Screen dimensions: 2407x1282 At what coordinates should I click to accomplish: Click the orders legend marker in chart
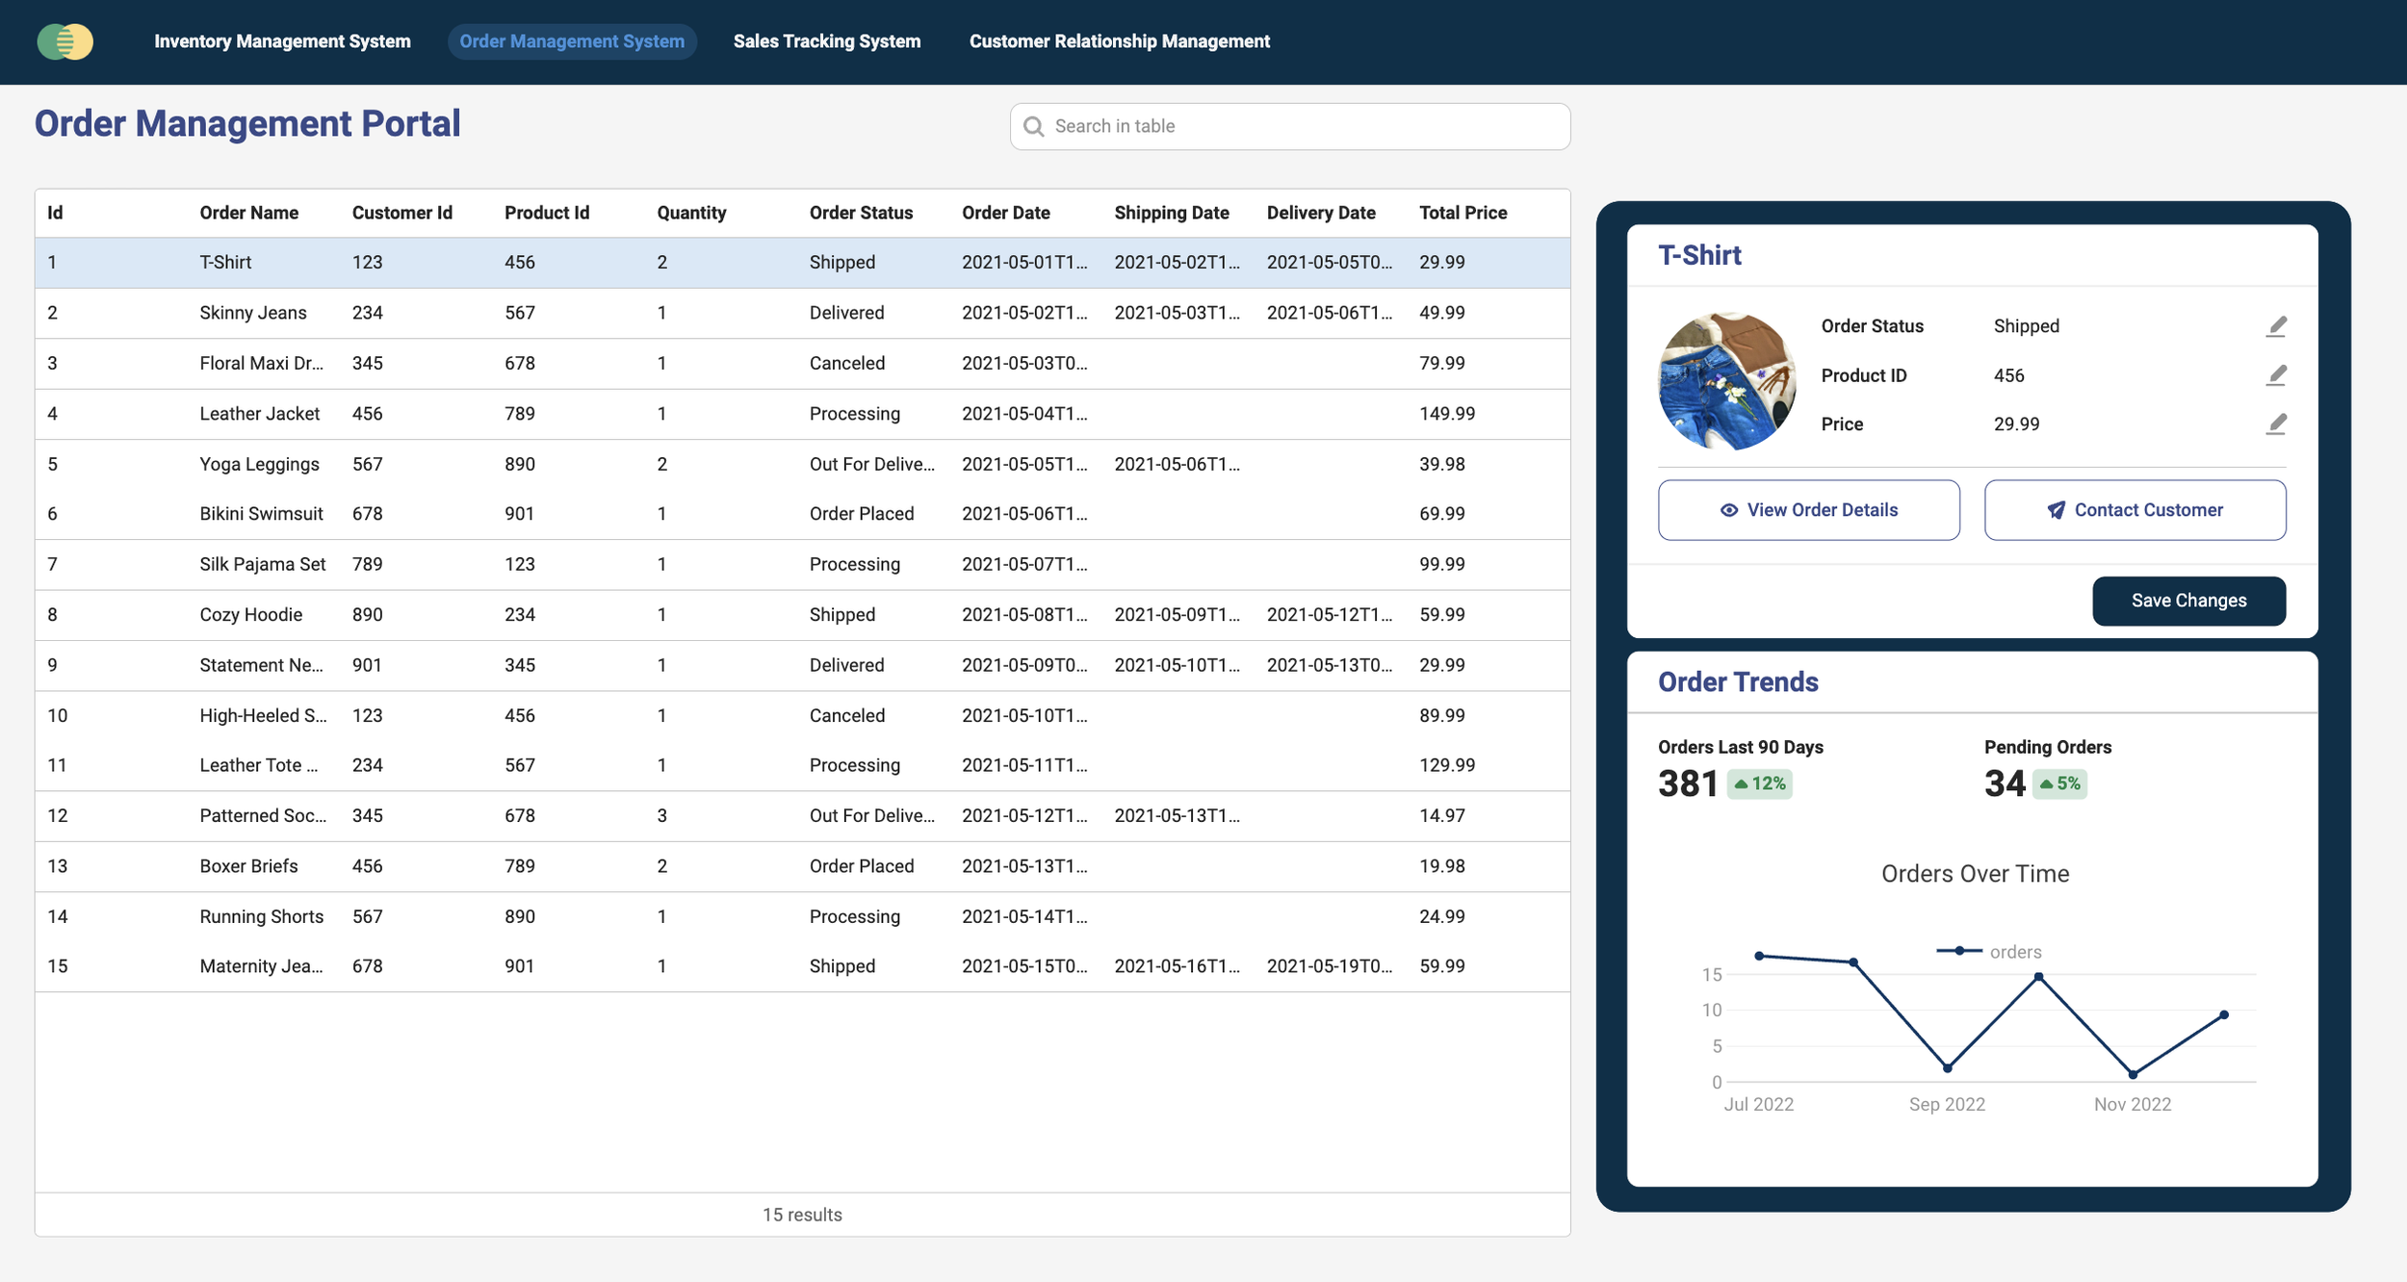click(1958, 951)
